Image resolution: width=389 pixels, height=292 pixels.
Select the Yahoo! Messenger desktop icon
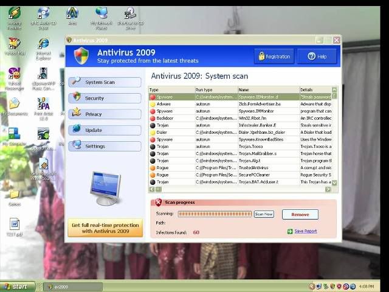coord(15,79)
